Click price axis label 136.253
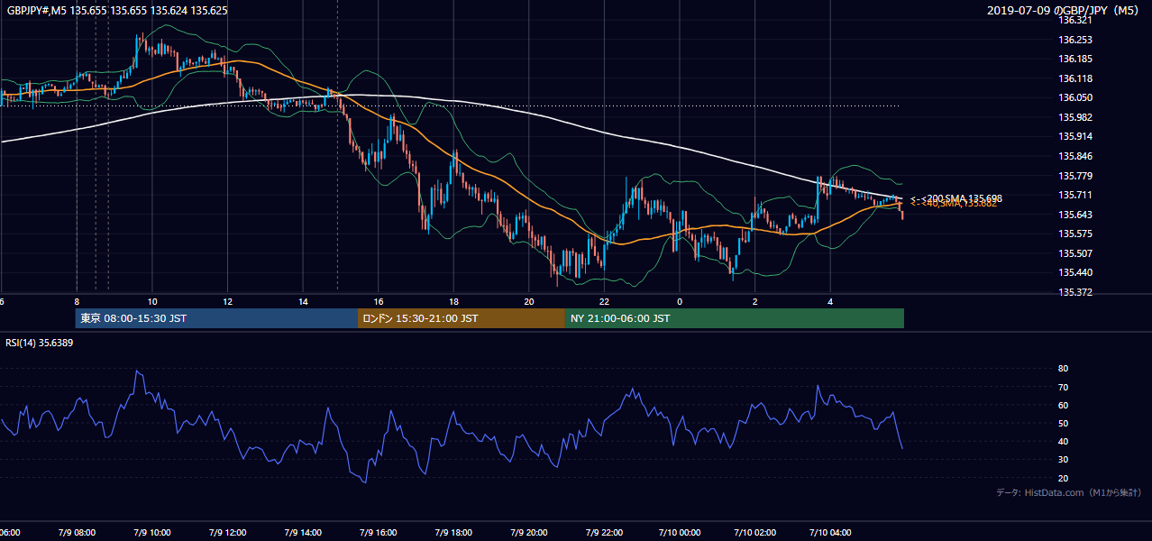 click(1074, 40)
